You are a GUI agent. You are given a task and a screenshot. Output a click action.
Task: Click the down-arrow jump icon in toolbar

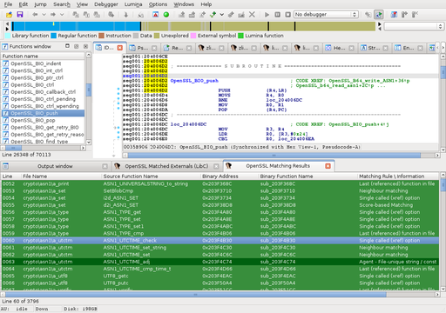tap(125, 15)
